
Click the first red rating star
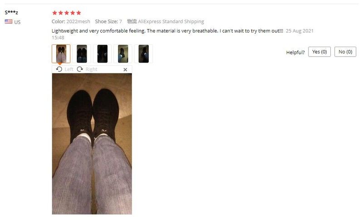click(x=54, y=13)
